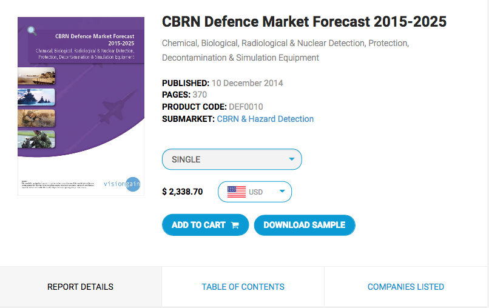The width and height of the screenshot is (489, 308).
Task: Click the warships image on the cover
Action: coord(36,97)
